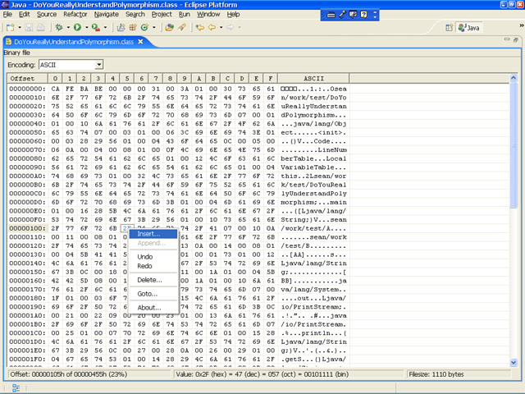
Task: Expand the External Tools dropdown arrow
Action: point(105,27)
